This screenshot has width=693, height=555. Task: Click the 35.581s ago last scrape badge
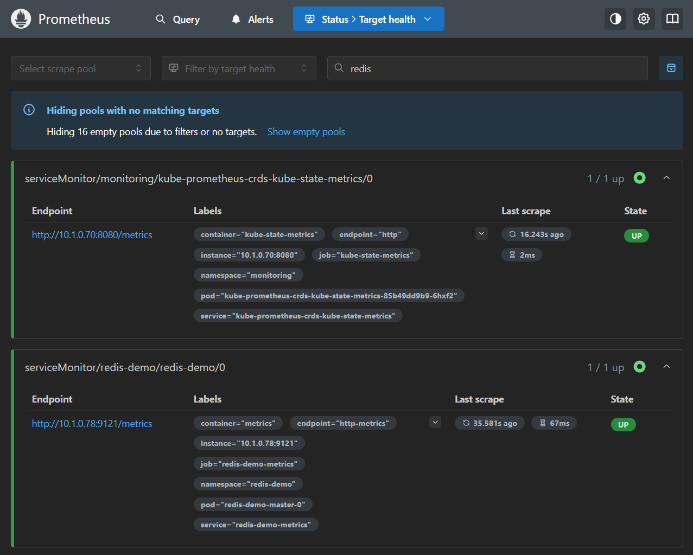coord(489,423)
